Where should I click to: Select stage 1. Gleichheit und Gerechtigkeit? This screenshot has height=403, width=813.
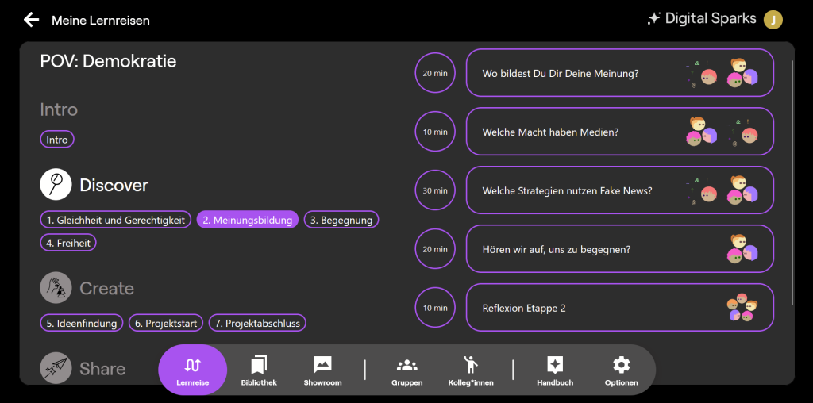pos(116,220)
